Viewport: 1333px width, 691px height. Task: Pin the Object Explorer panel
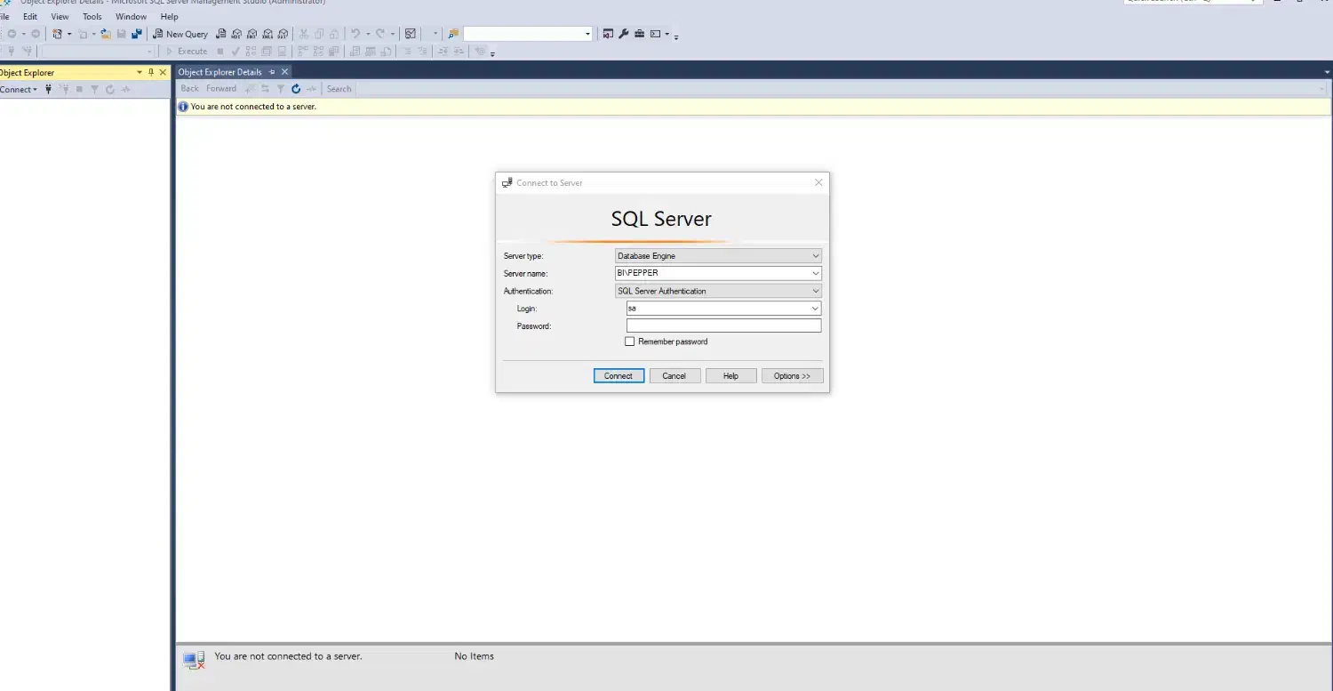[x=151, y=72]
